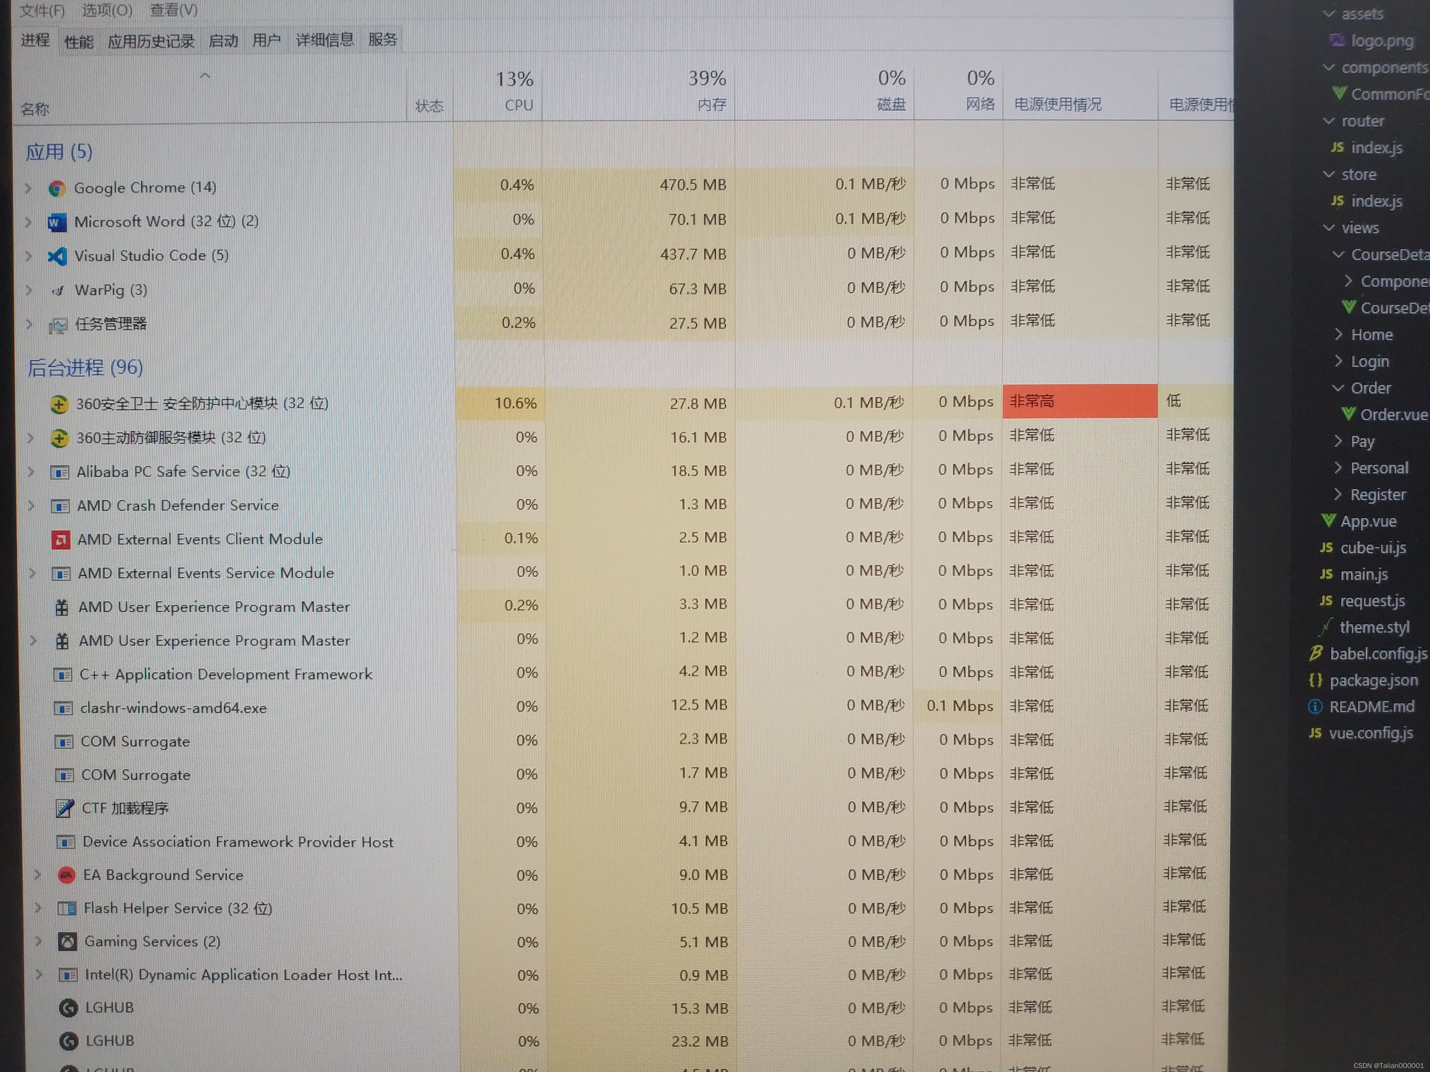Click the CTF 加载程序 pen icon
Viewport: 1430px width, 1072px height.
point(65,808)
